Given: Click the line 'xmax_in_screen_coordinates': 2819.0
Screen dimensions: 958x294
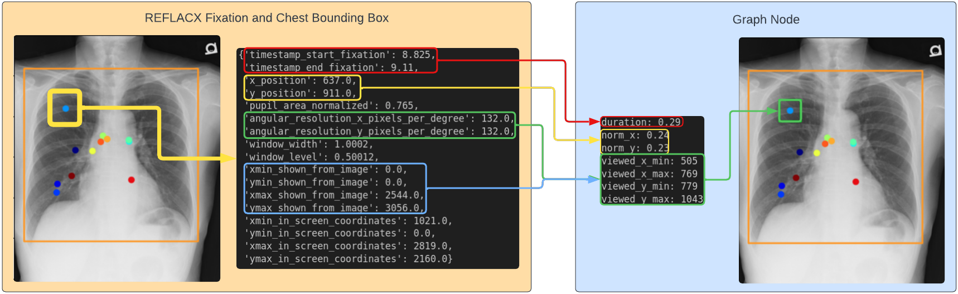Looking at the screenshot, I should coord(348,246).
